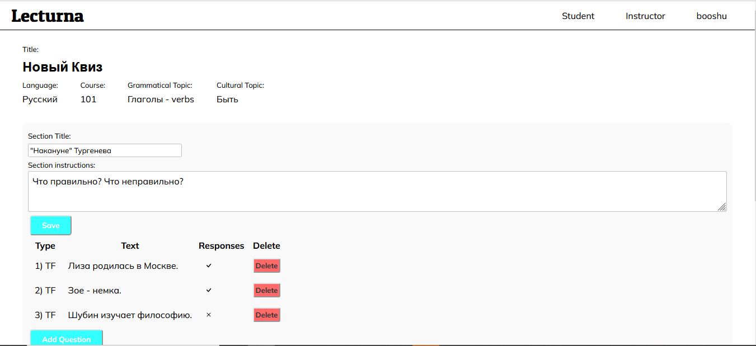Click the Add Question button

[x=65, y=339]
